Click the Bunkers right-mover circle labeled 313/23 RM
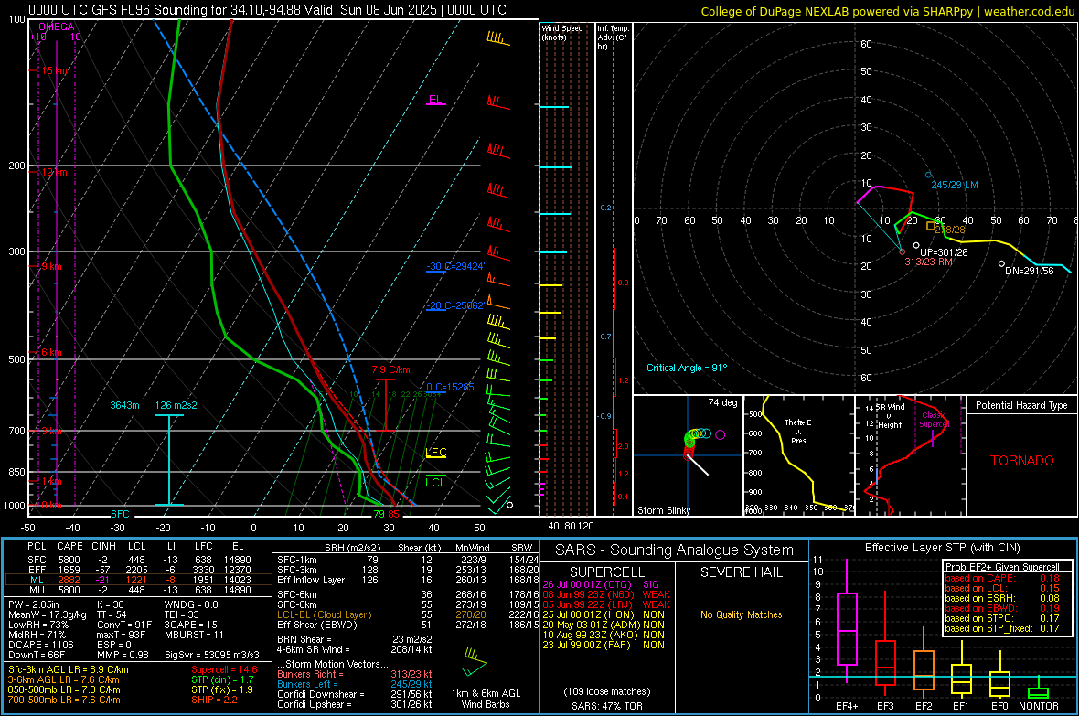Screen dimensions: 1079x716 click(903, 252)
